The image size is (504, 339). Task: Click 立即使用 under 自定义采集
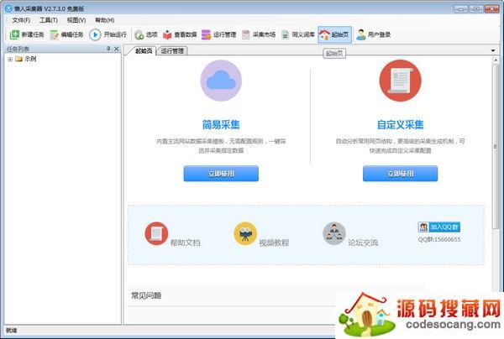pos(400,174)
